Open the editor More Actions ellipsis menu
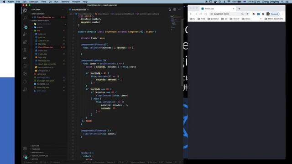 pyautogui.click(x=179, y=10)
